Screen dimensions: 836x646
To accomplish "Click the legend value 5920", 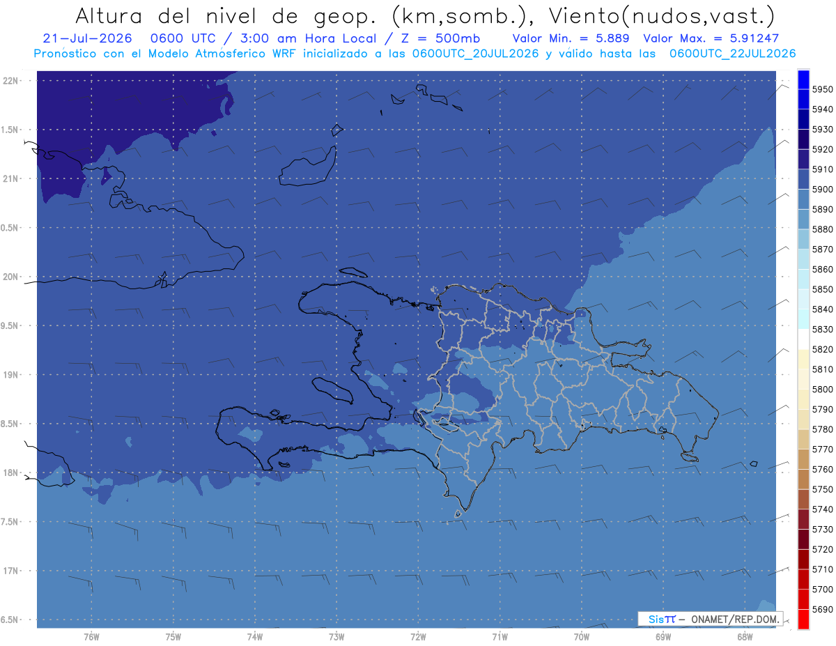I will 823,149.
